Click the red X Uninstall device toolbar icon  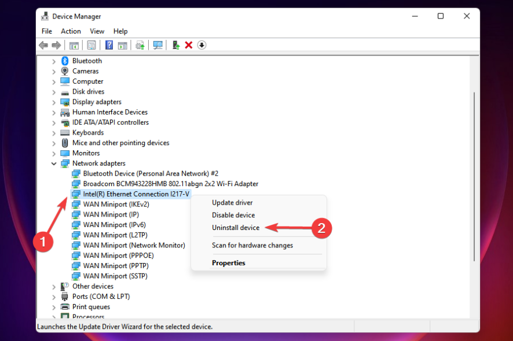188,45
